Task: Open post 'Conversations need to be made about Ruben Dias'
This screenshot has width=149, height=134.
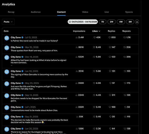Action: [x=34, y=110]
